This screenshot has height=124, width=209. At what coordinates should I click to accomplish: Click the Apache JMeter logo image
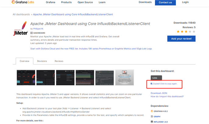[20, 29]
